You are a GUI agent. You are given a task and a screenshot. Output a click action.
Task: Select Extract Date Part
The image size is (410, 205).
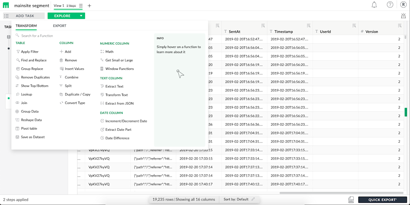click(116, 130)
